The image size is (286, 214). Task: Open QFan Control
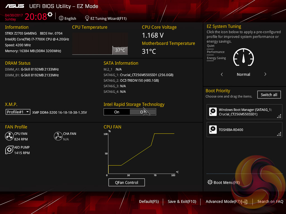click(127, 183)
